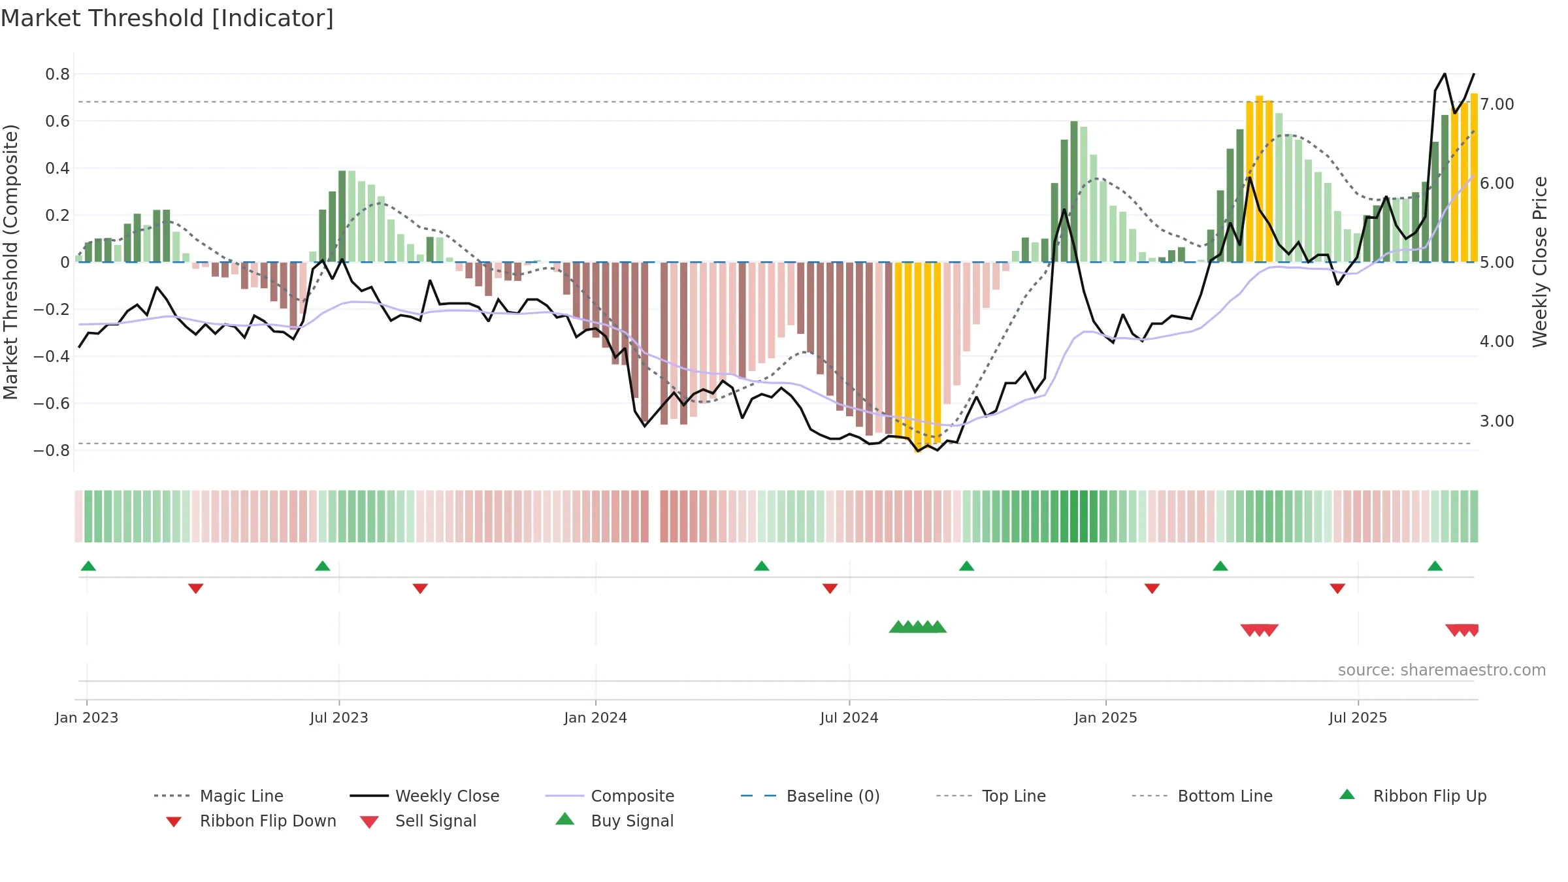1568x882 pixels.
Task: Click the Buy Signal legend triangle icon
Action: (565, 819)
